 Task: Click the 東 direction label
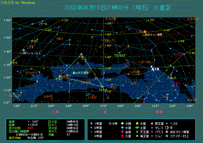tap(106, 112)
